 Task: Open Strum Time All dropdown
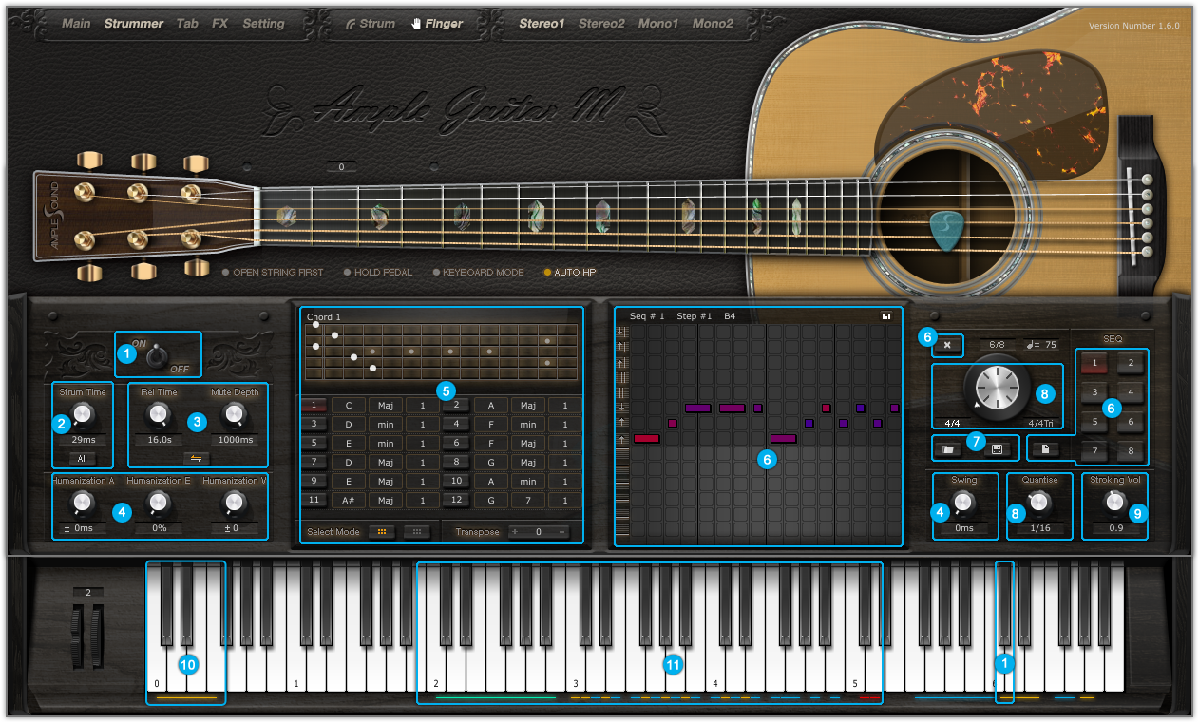coord(83,458)
